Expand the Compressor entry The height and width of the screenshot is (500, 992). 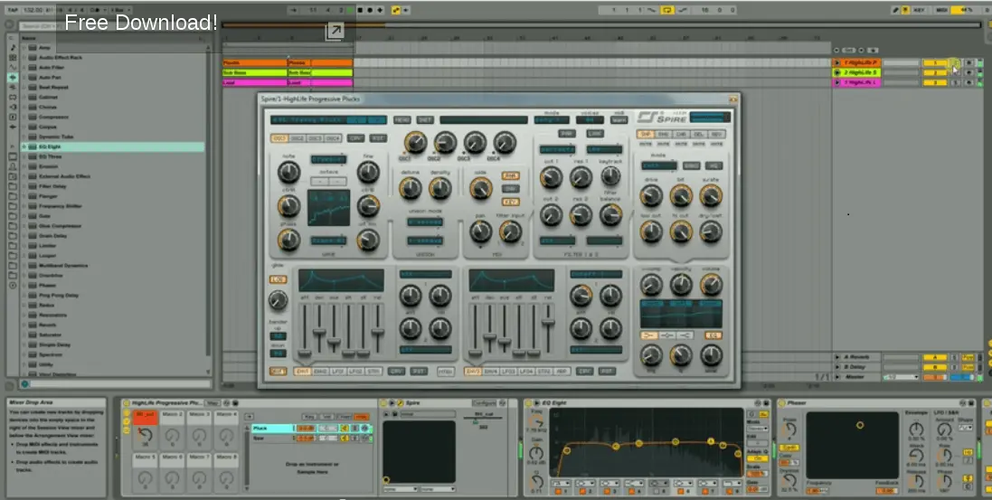(24, 118)
